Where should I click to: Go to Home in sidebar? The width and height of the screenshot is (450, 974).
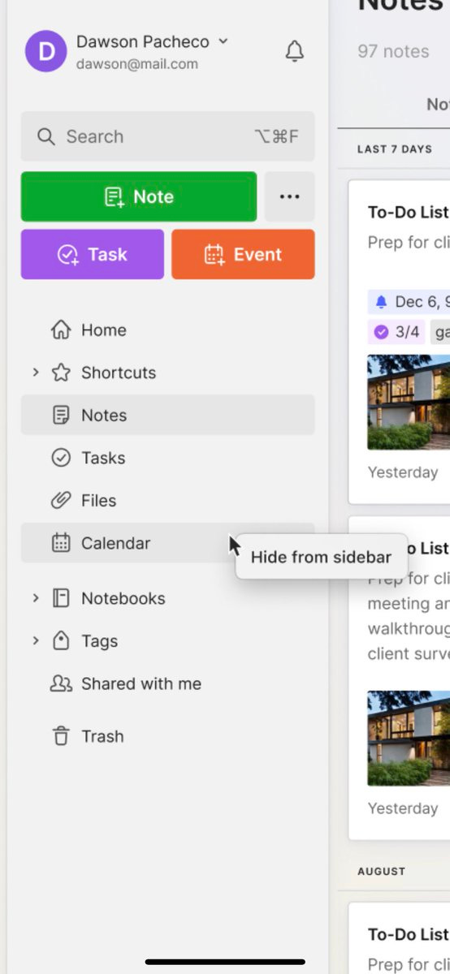(x=167, y=330)
